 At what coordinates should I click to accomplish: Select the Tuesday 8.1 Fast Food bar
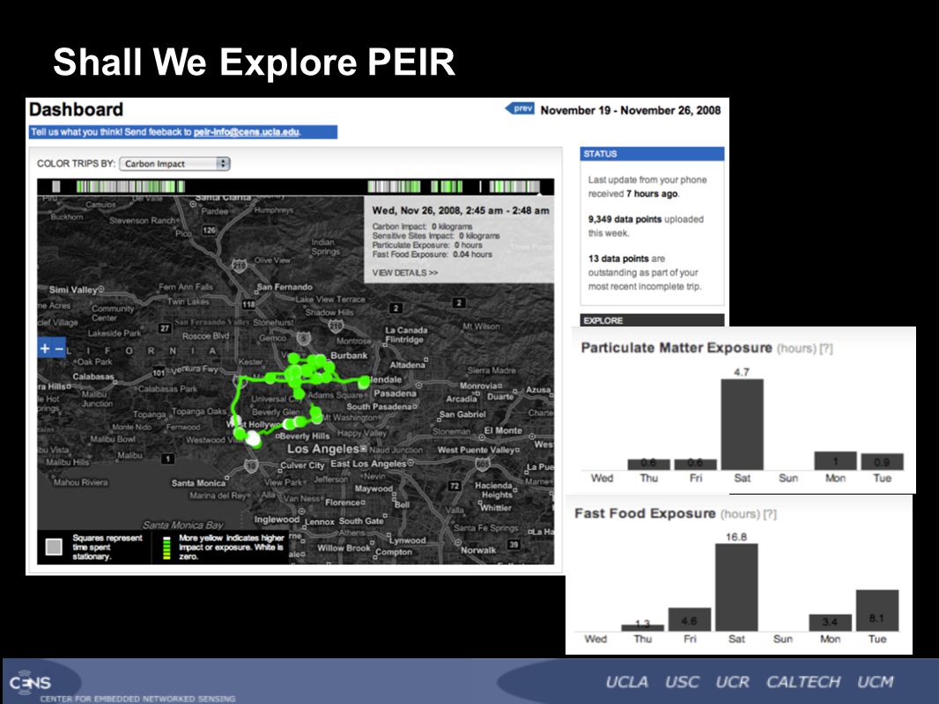tap(877, 611)
